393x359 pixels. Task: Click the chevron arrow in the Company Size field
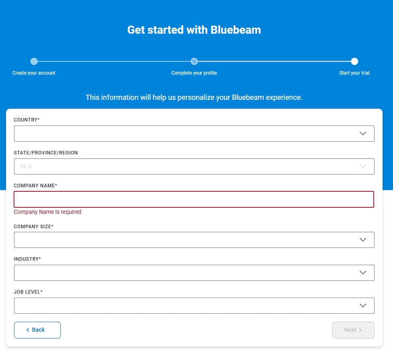pyautogui.click(x=363, y=240)
